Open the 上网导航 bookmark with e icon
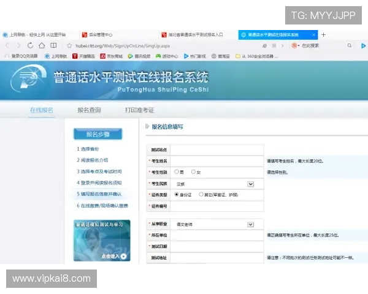The image size is (368, 294). (x=56, y=56)
